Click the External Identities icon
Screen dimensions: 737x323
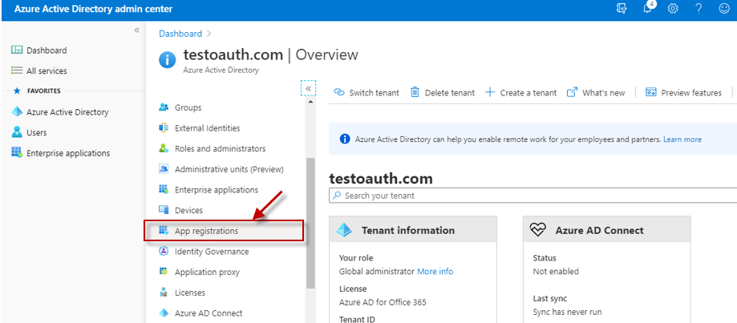point(164,128)
